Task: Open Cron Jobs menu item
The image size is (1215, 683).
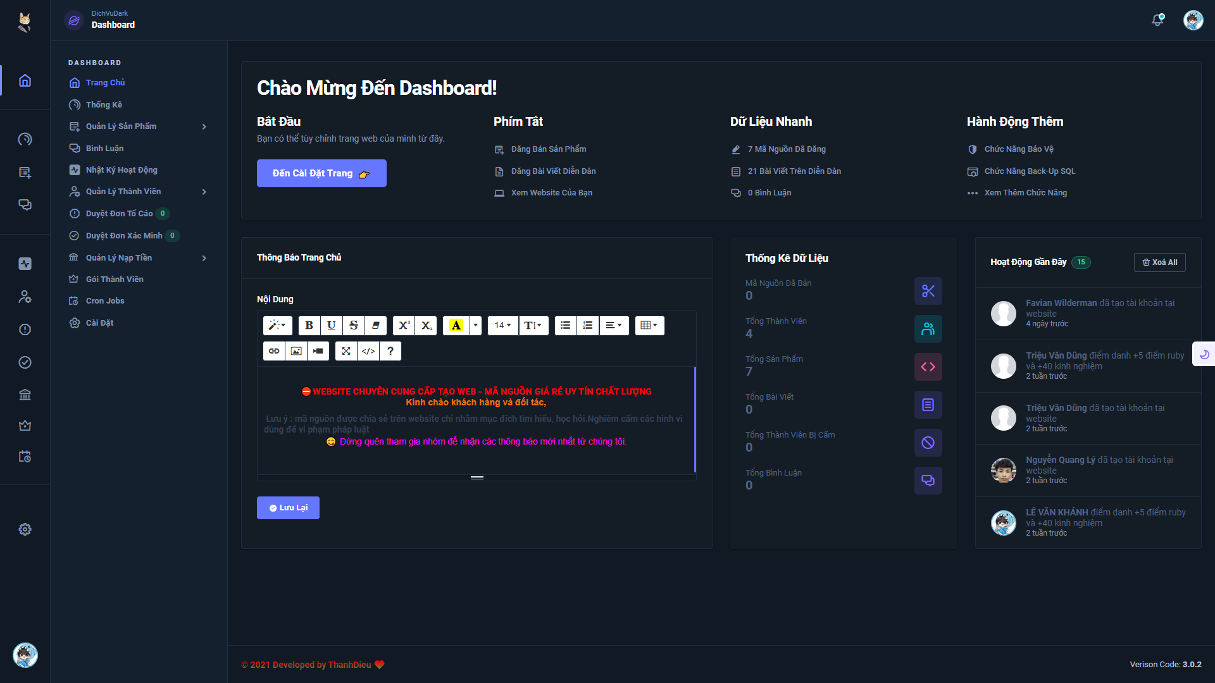Action: pos(105,301)
